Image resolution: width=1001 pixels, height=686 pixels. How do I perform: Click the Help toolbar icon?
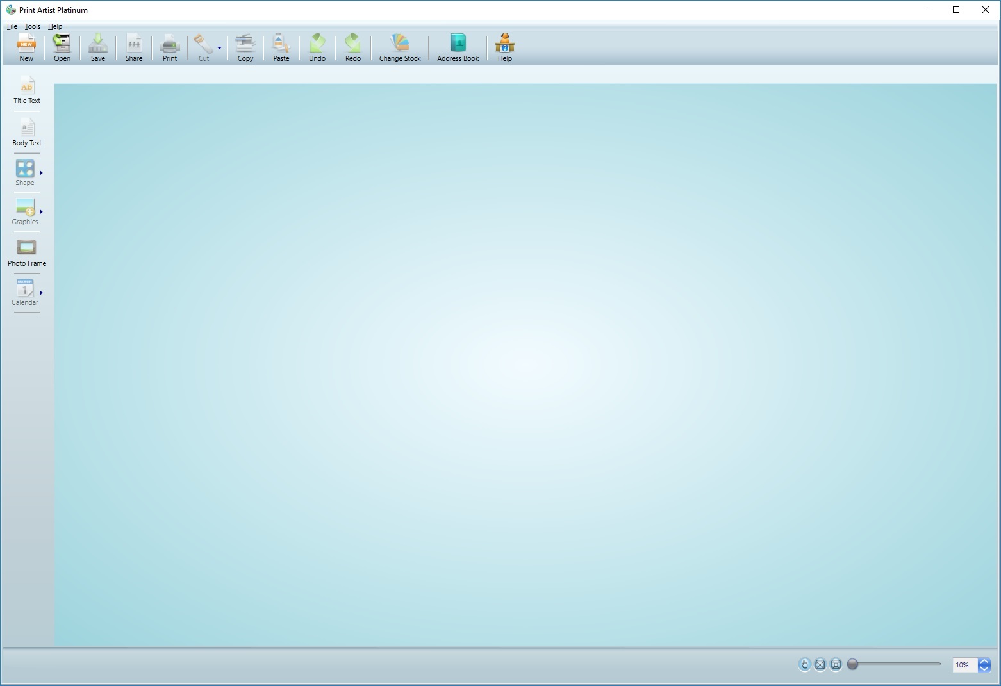(505, 47)
